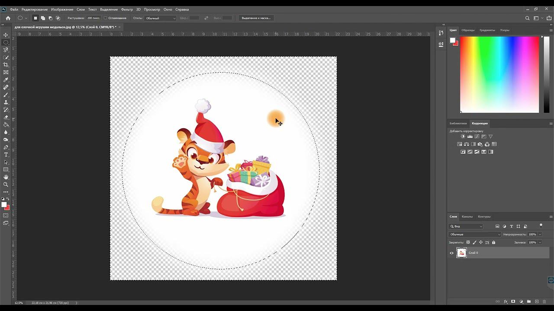Select the Crop tool
The image size is (554, 311).
coord(6,65)
